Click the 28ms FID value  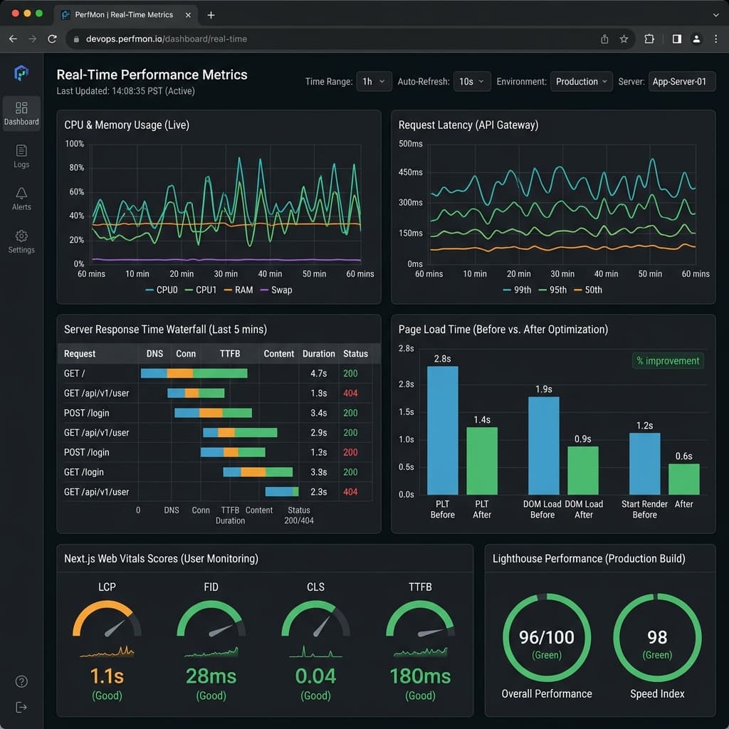click(x=211, y=676)
